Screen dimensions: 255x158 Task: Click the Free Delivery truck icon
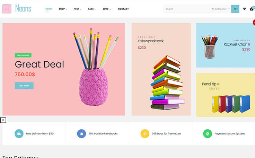[x=19, y=134]
